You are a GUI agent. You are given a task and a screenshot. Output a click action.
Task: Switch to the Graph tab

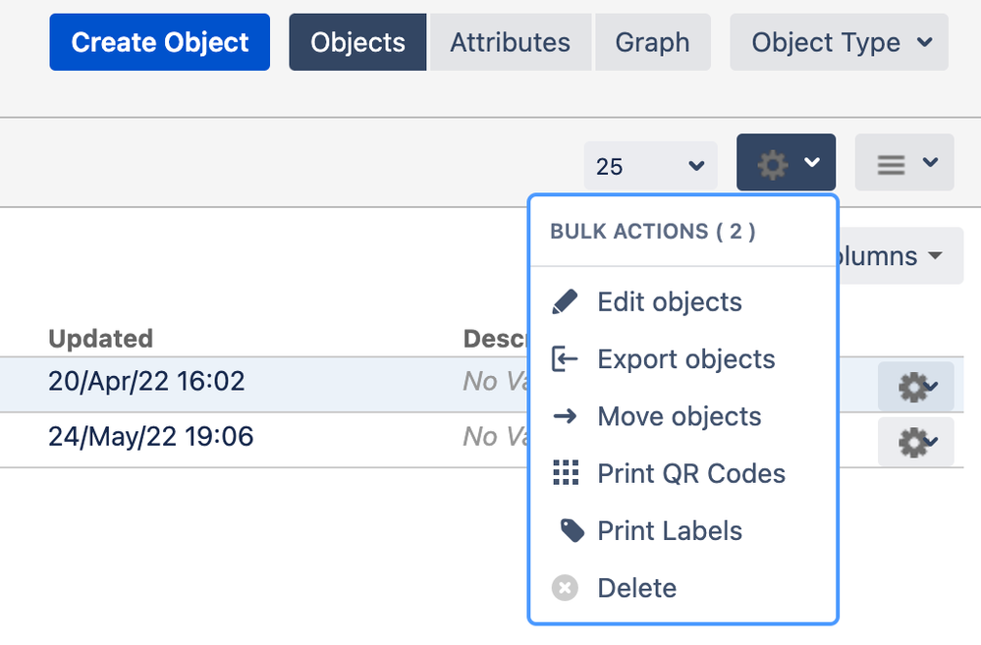[x=652, y=42]
